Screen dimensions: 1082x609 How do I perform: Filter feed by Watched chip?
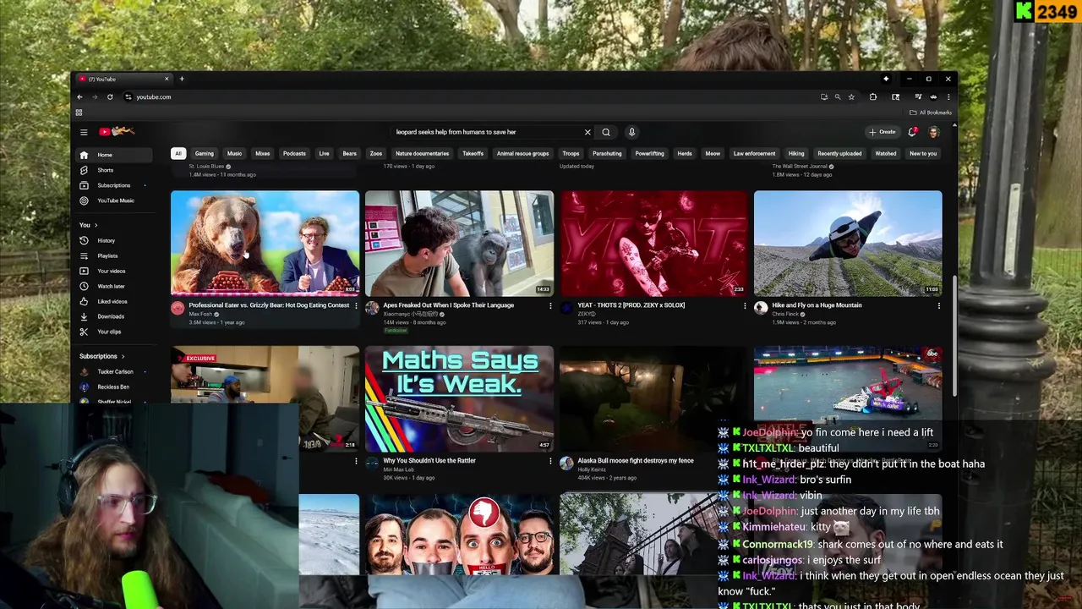point(885,153)
